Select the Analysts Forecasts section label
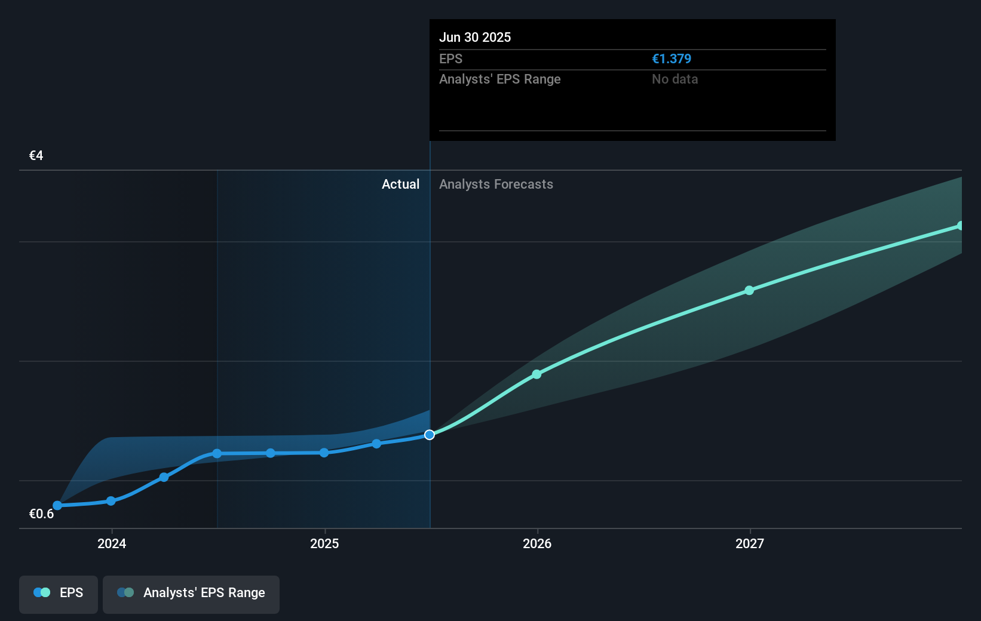 pos(496,184)
